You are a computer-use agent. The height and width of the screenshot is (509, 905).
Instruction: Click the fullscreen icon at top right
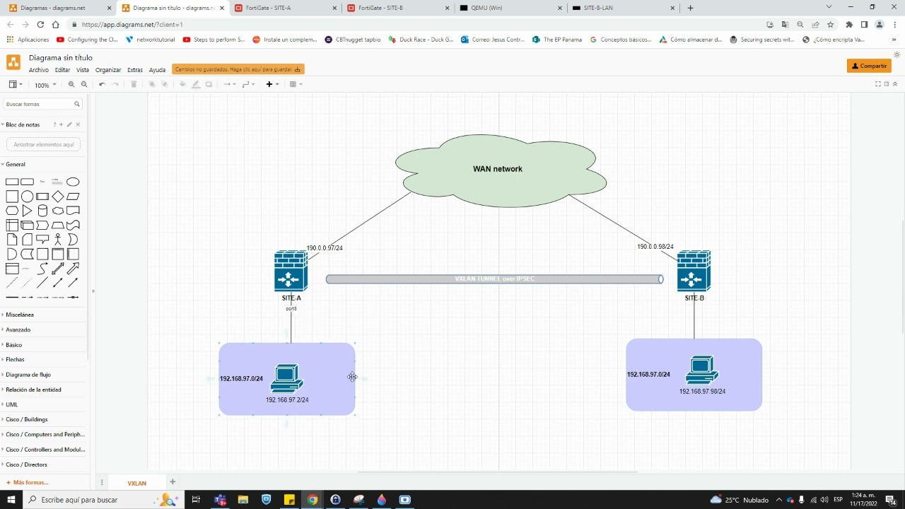click(x=878, y=84)
